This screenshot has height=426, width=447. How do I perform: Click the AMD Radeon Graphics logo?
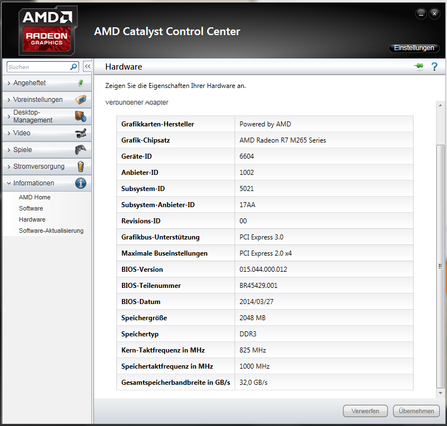[47, 31]
